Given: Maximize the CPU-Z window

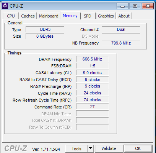Looking at the screenshot, I should (135, 6).
